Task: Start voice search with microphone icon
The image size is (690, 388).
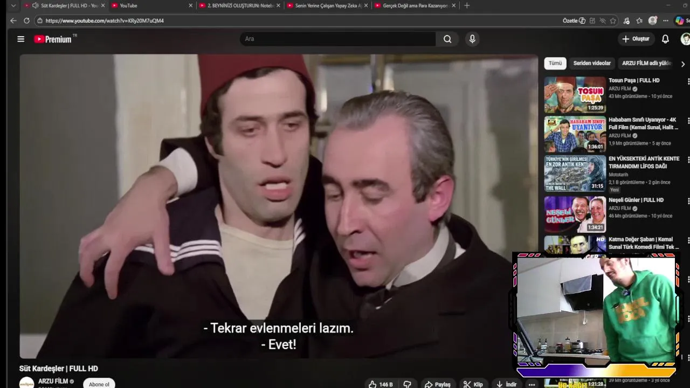Action: 472,39
